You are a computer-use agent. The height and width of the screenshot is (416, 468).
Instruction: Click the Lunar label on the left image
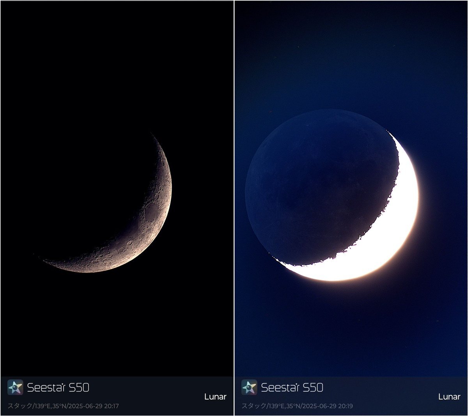click(215, 397)
